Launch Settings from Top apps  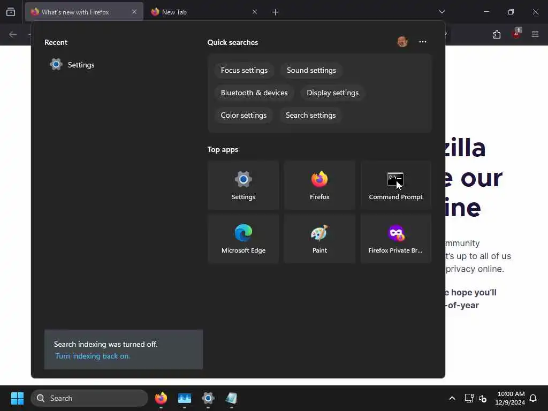tap(243, 185)
